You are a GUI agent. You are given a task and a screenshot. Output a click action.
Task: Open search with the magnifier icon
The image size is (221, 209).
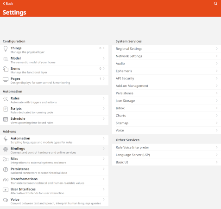(215, 4)
